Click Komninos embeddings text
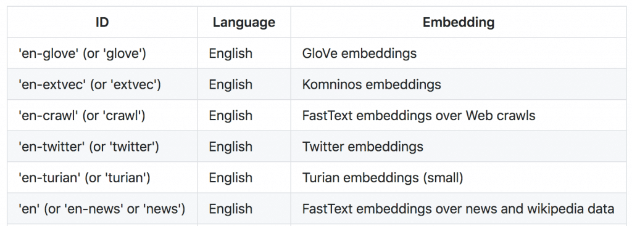The image size is (632, 226). (x=371, y=84)
